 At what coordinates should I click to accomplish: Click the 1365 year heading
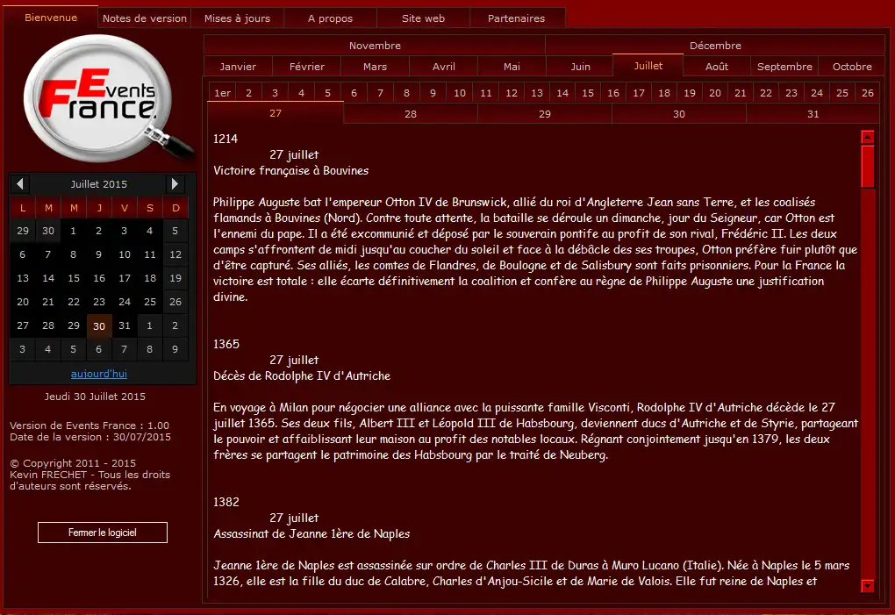click(x=226, y=344)
